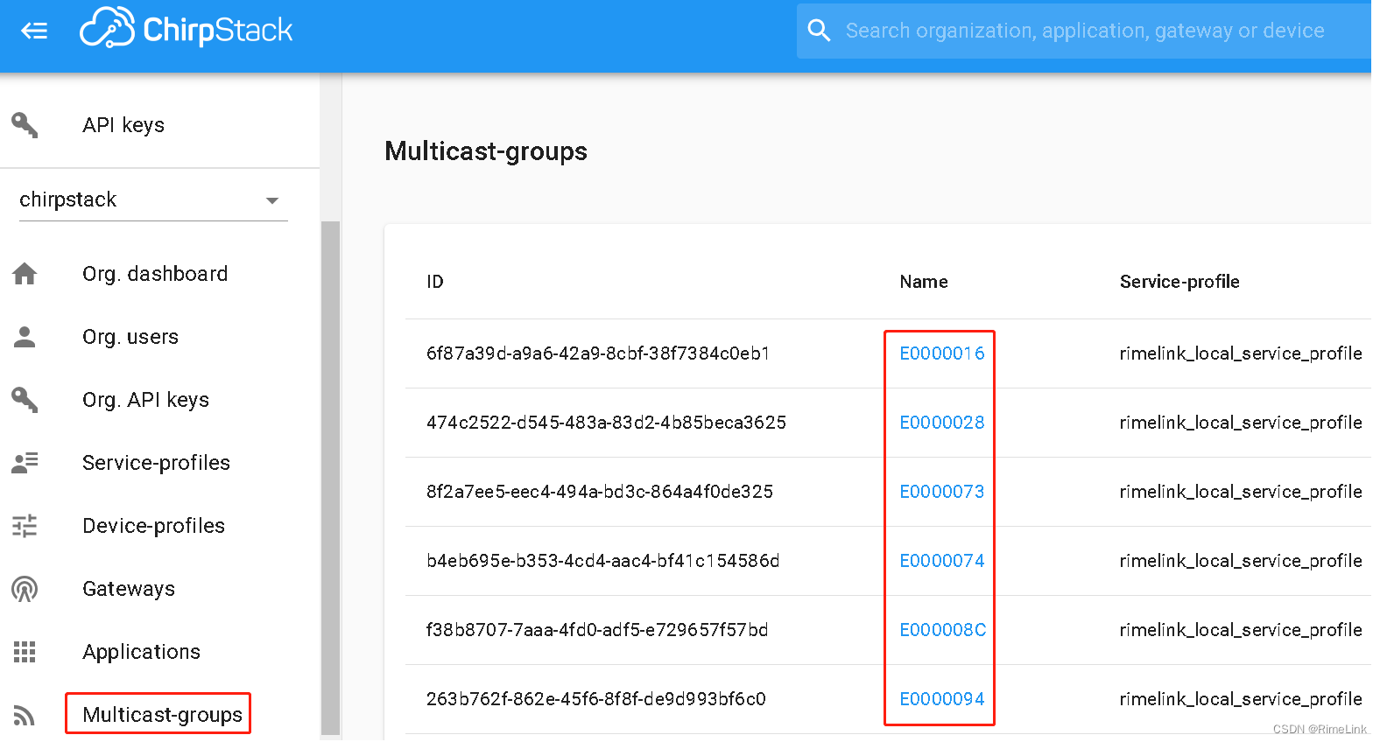Click the Service-profile column header
The width and height of the screenshot is (1380, 742).
(x=1179, y=282)
